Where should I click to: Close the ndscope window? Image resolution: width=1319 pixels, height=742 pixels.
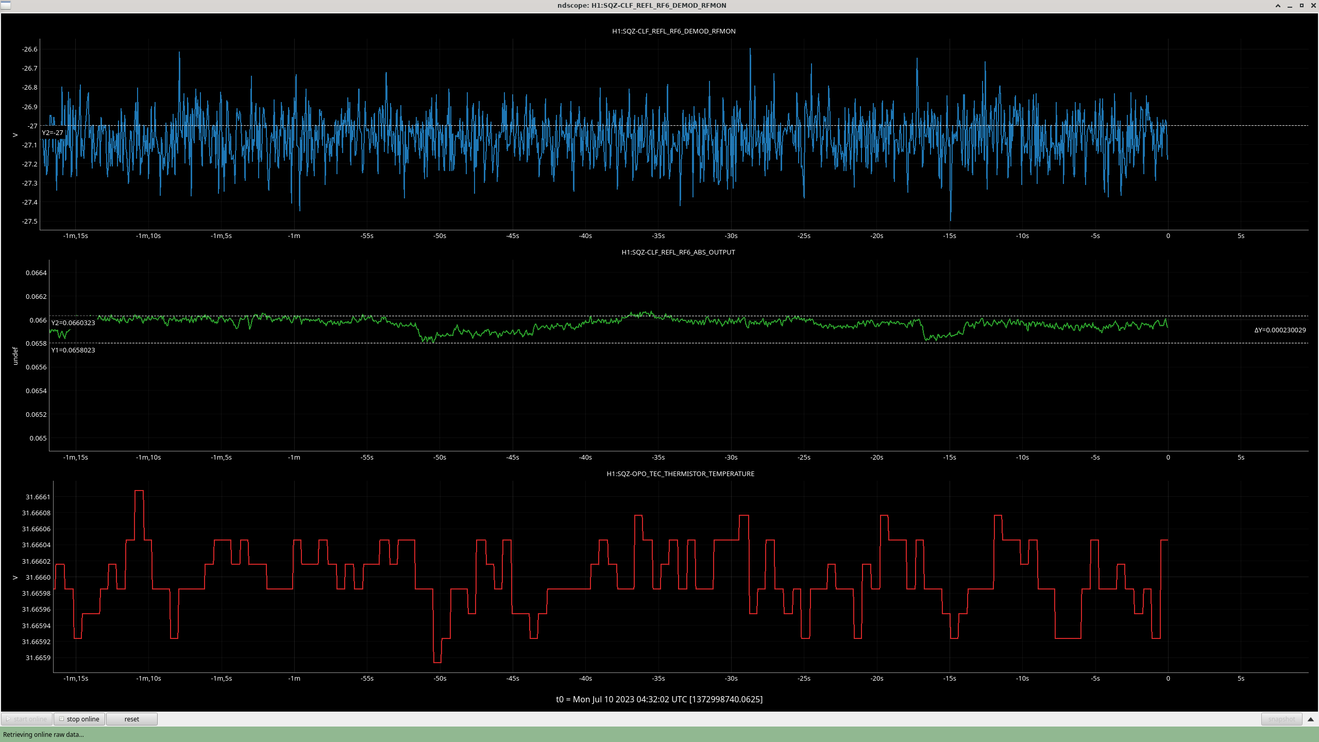pos(1313,6)
